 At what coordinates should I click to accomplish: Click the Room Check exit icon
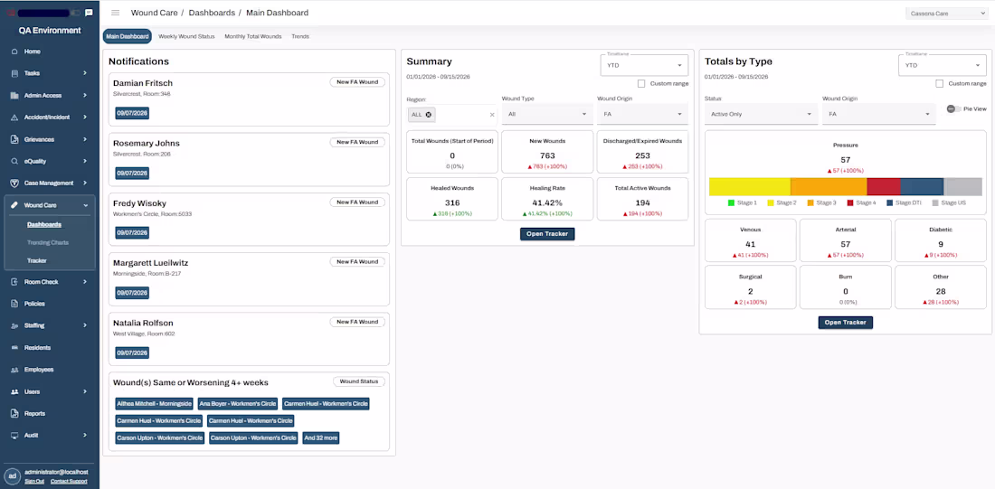[x=14, y=282]
